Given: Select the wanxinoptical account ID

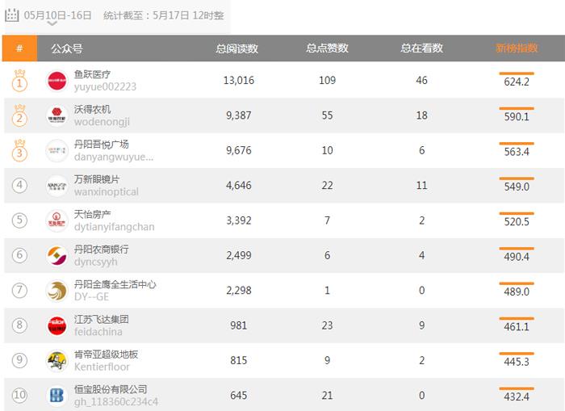Looking at the screenshot, I should click(107, 192).
